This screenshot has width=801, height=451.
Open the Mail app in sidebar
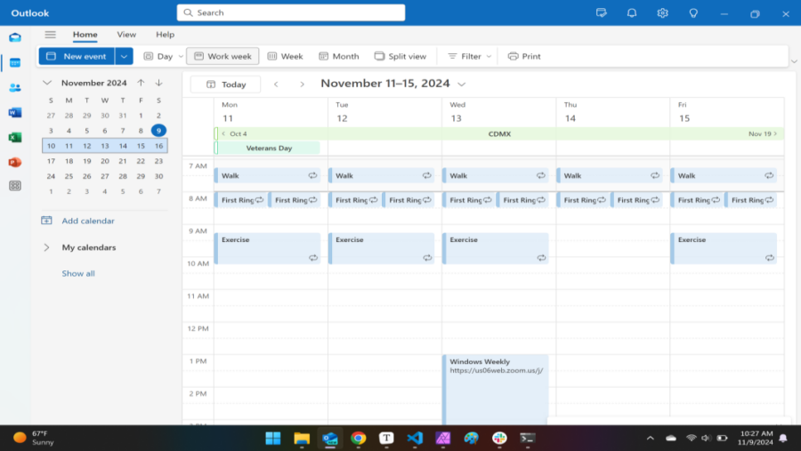pyautogui.click(x=15, y=37)
